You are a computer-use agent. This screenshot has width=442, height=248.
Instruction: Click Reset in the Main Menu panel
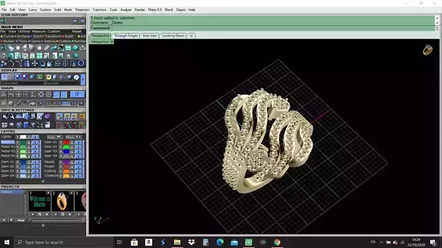click(76, 31)
